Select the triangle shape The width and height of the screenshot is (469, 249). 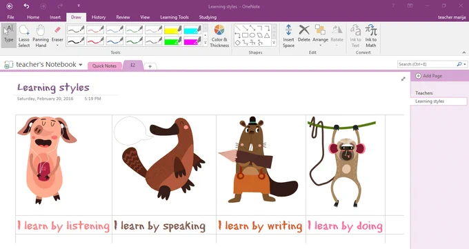(267, 35)
